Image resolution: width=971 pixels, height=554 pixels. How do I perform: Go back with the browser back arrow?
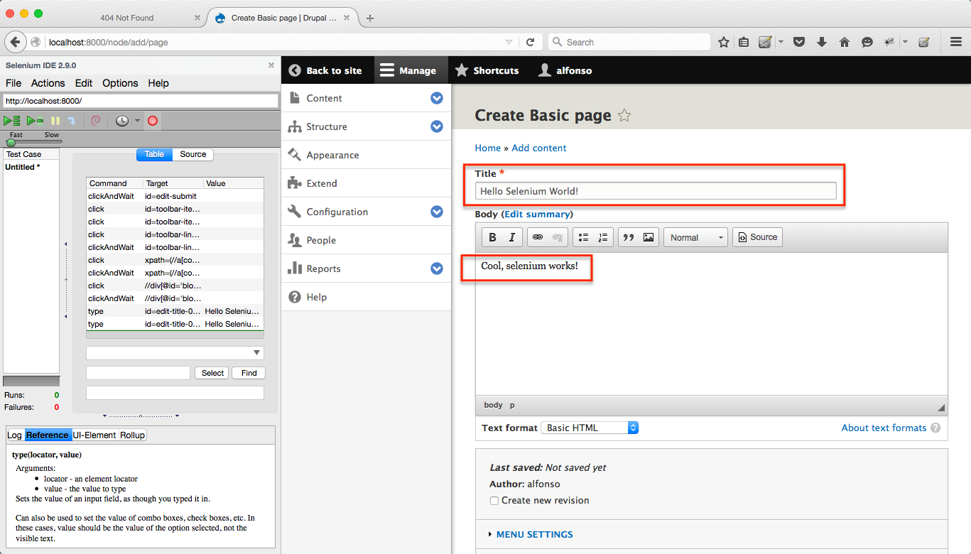(15, 42)
